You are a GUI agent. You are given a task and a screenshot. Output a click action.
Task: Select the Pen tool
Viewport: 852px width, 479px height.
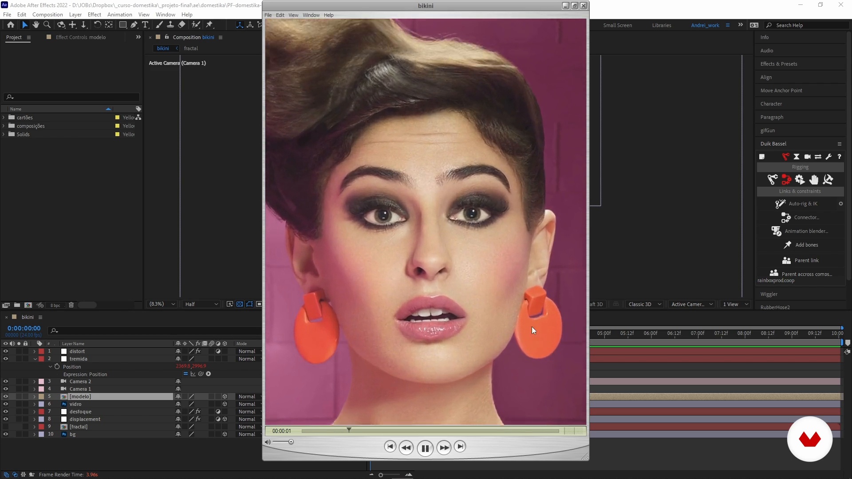[134, 25]
